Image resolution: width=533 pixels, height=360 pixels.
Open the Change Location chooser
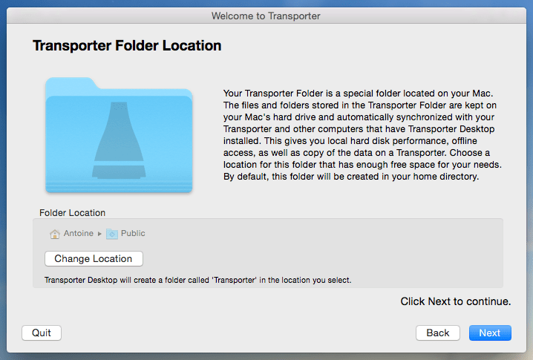pyautogui.click(x=94, y=259)
